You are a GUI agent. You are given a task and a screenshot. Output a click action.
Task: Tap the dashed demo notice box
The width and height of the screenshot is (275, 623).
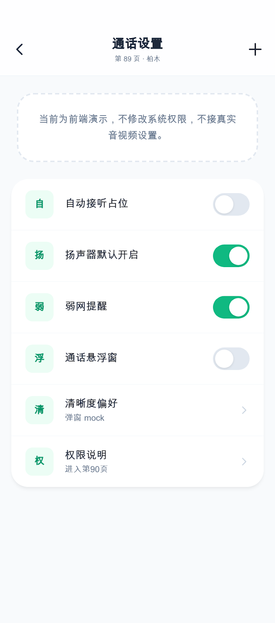[137, 127]
